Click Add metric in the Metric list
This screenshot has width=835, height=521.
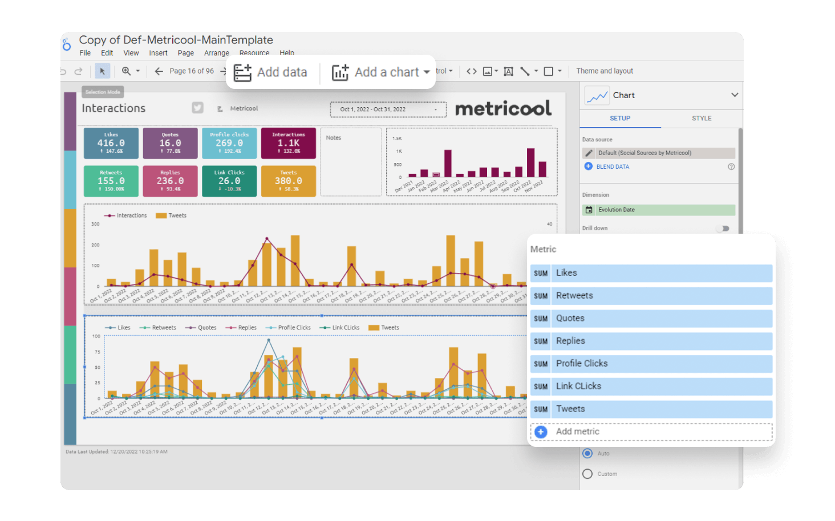click(577, 432)
